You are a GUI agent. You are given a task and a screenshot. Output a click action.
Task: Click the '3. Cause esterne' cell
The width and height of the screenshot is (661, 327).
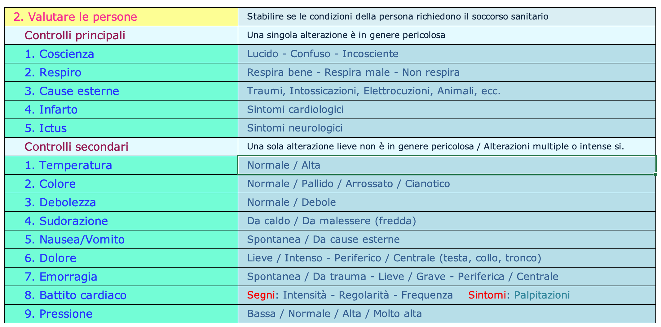[x=121, y=91]
